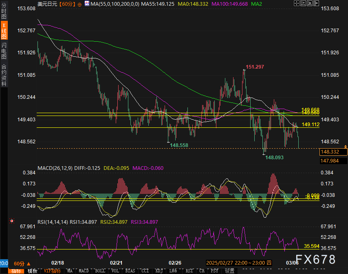
Task: Click the third icon in top-right chart toolbar
Action: coord(309,4)
